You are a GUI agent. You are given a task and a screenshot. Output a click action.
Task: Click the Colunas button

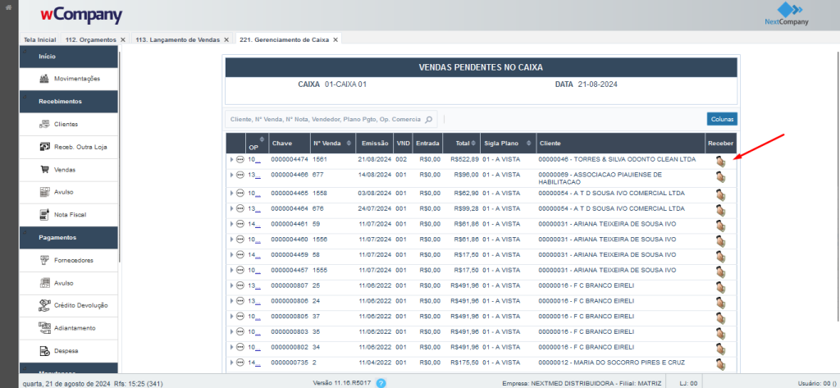pyautogui.click(x=722, y=119)
